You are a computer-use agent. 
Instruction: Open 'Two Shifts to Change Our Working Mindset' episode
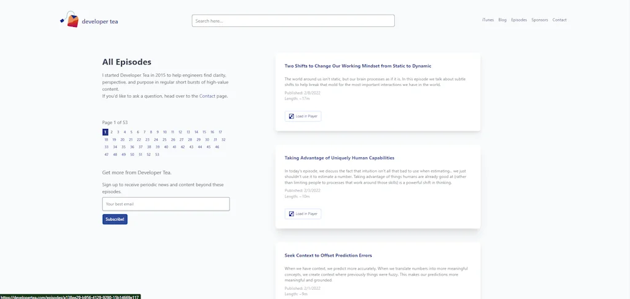click(x=357, y=66)
